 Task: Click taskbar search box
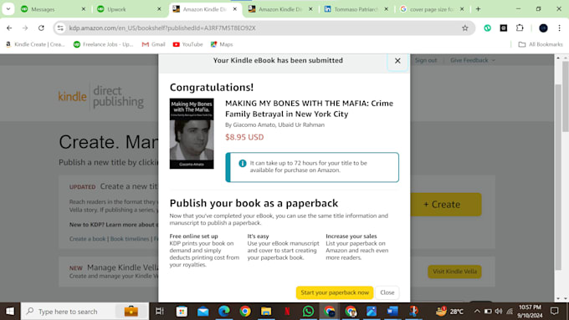click(85, 312)
